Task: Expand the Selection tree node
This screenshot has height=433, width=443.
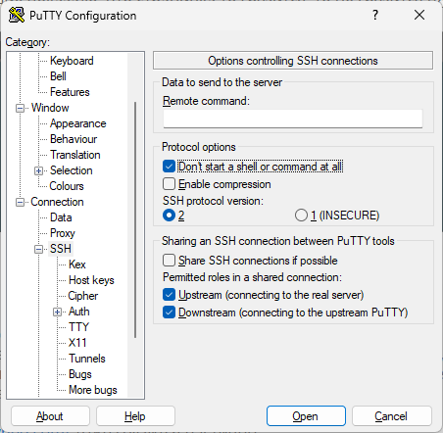Action: (38, 170)
